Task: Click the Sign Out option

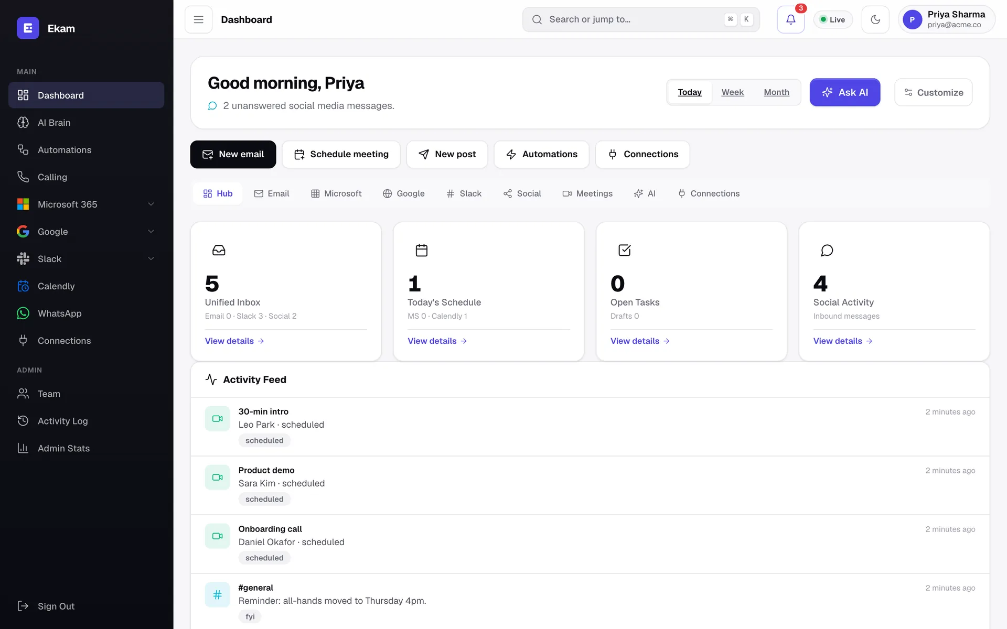Action: [86, 606]
